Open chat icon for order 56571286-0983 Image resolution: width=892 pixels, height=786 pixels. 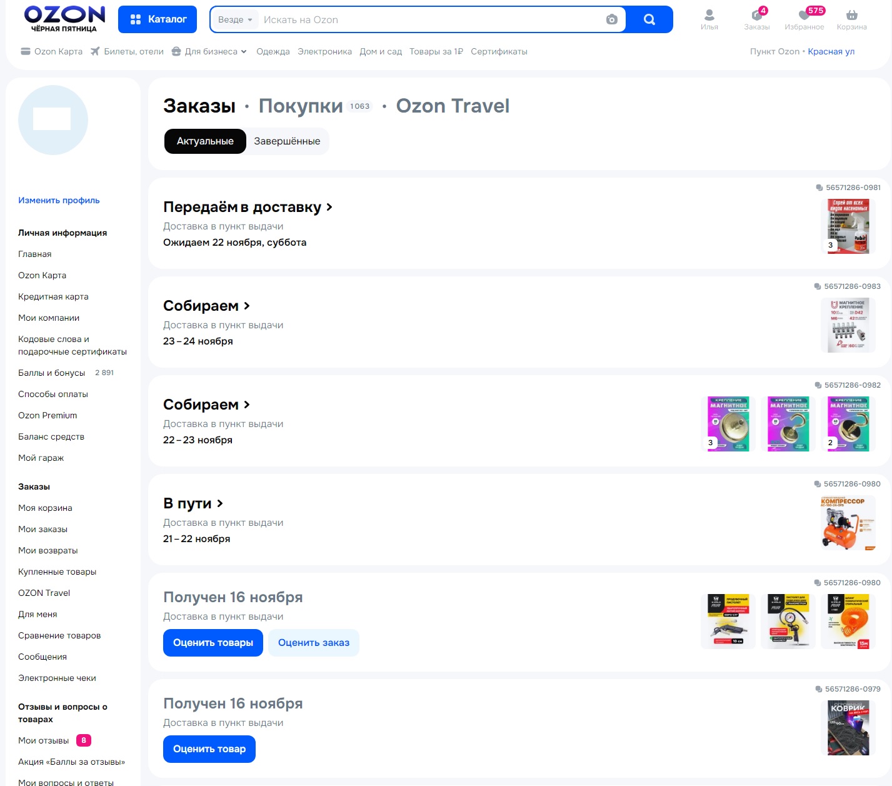818,286
